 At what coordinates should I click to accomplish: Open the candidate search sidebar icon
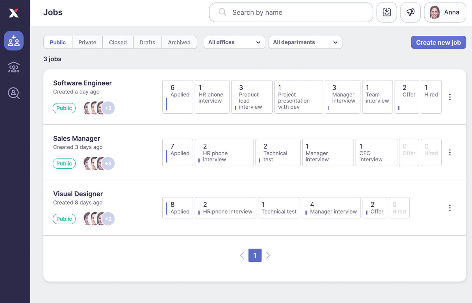[14, 93]
